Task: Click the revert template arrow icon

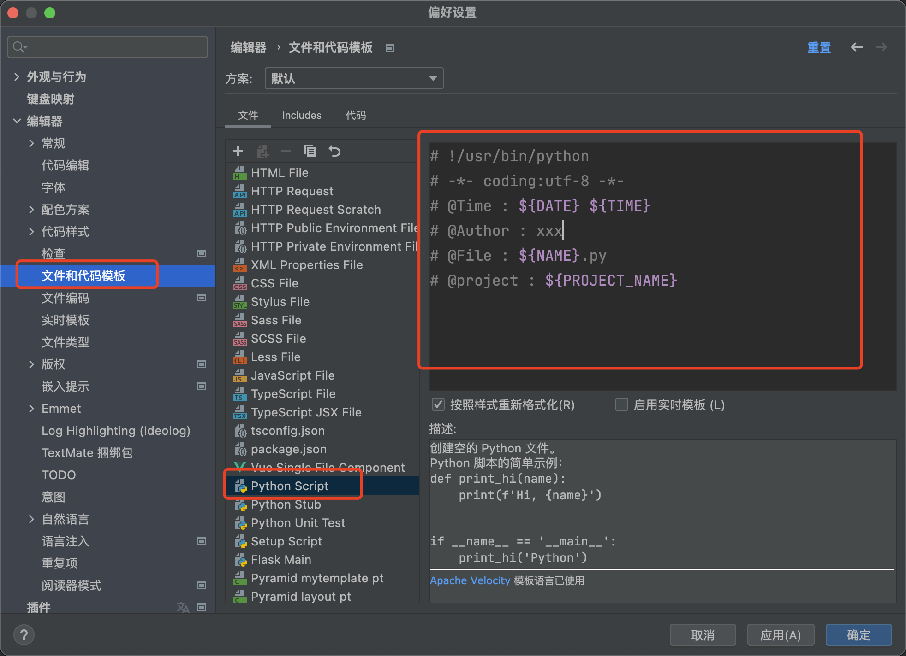Action: 334,151
